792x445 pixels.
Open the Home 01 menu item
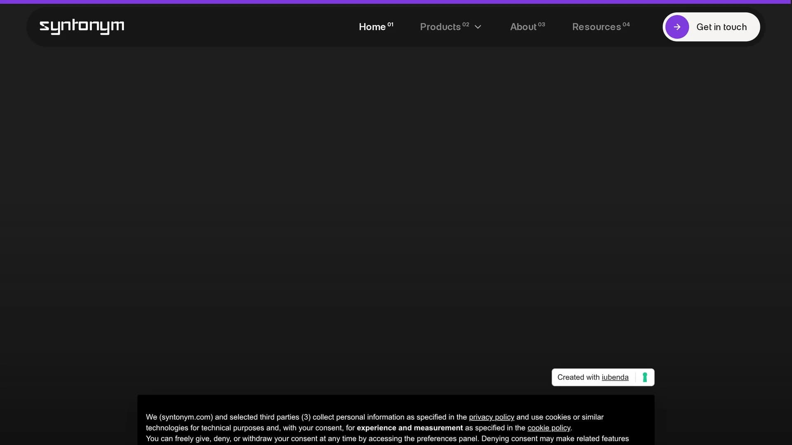click(x=376, y=27)
